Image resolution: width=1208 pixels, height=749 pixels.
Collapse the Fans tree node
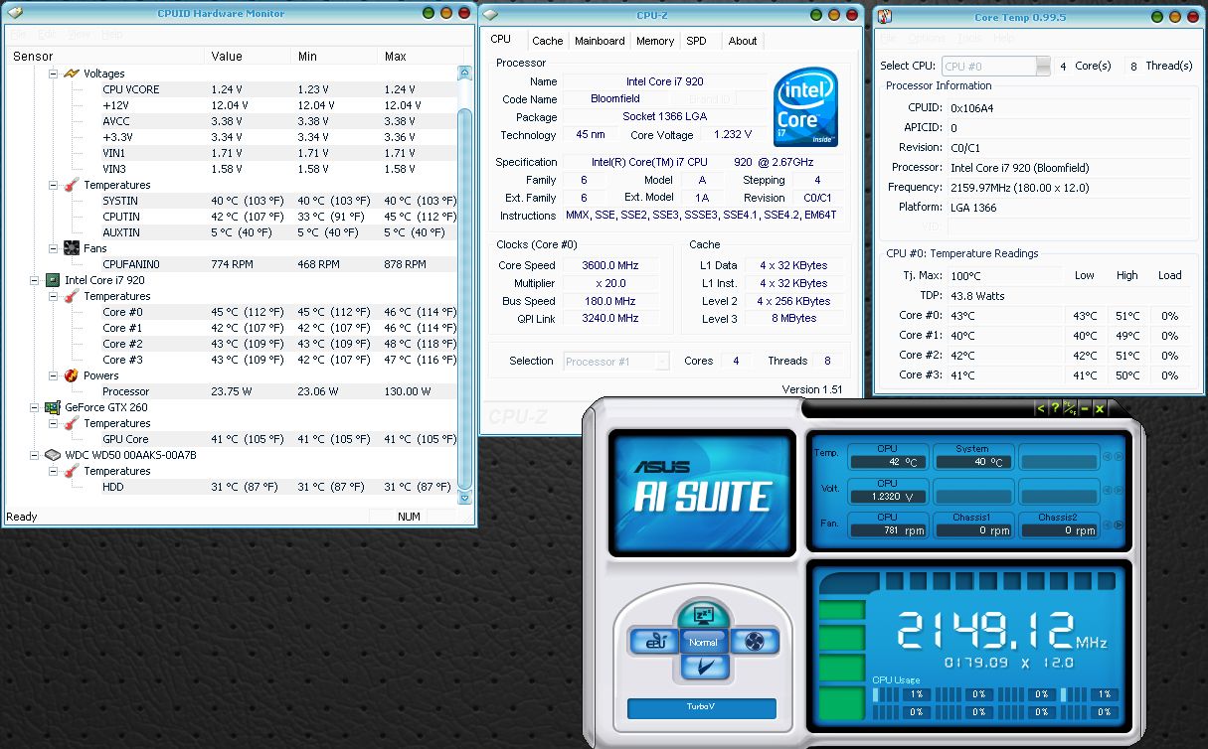[x=53, y=248]
